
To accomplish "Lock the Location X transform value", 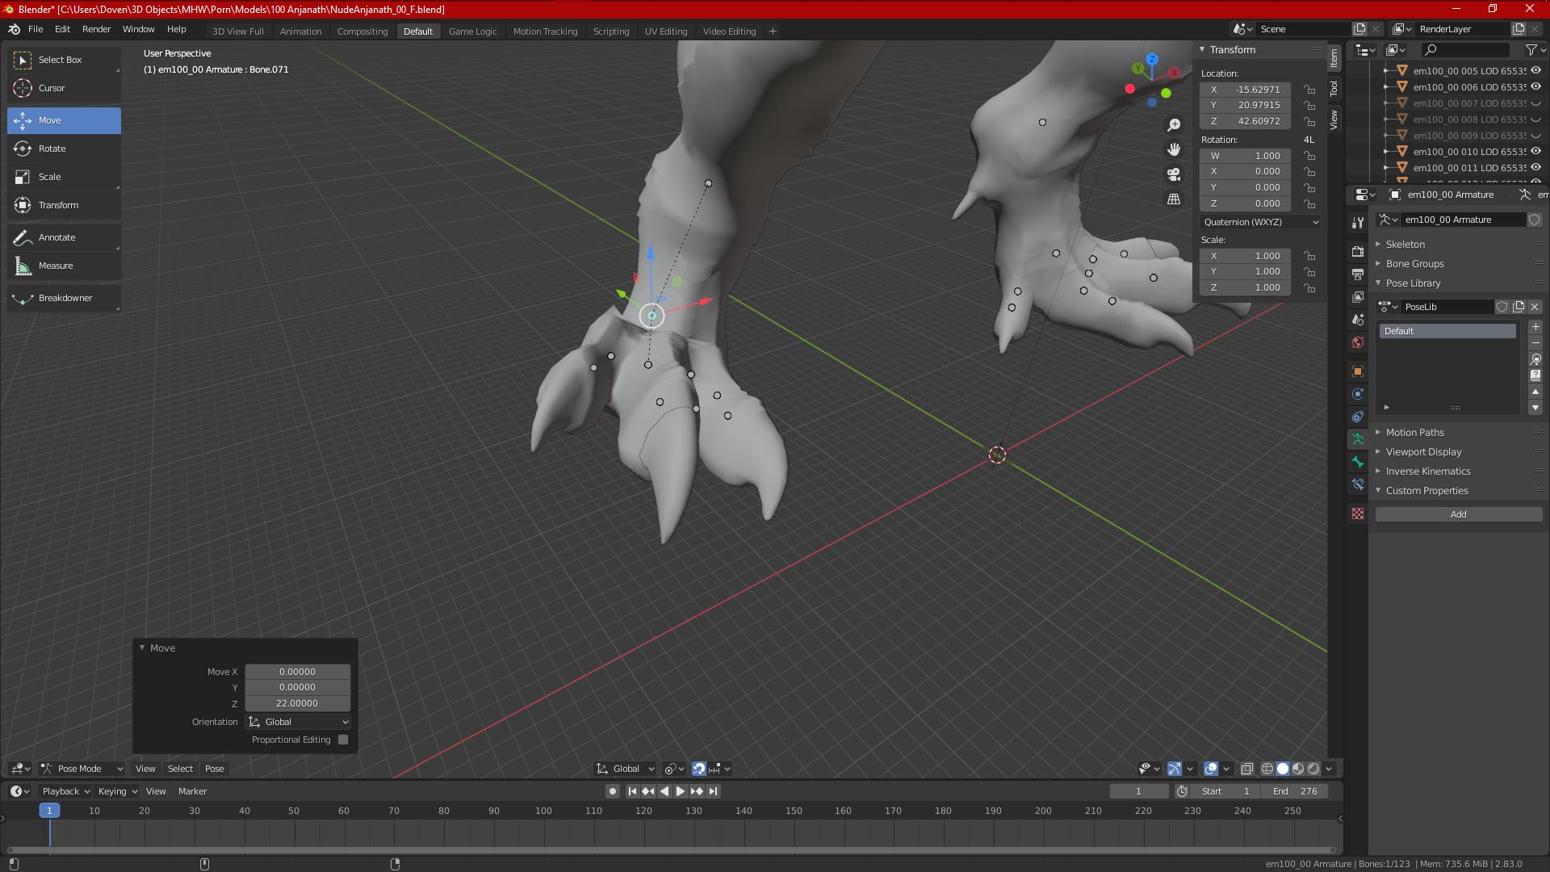I will [x=1309, y=90].
